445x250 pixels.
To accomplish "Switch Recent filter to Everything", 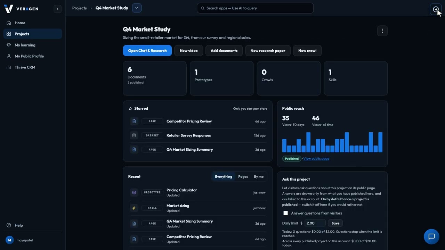I will (x=224, y=177).
